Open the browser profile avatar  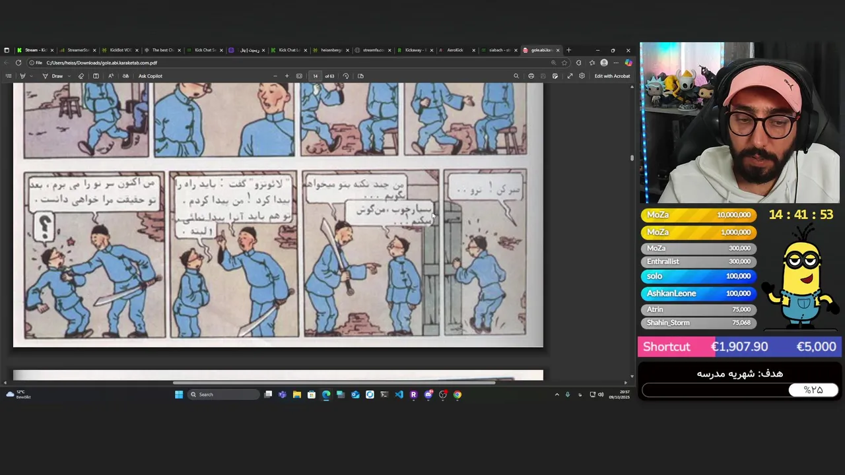(604, 63)
